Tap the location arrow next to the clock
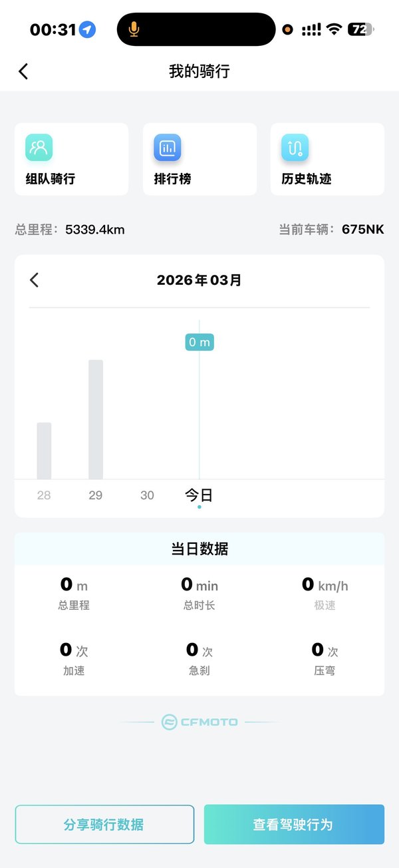This screenshot has width=399, height=868. [x=86, y=29]
